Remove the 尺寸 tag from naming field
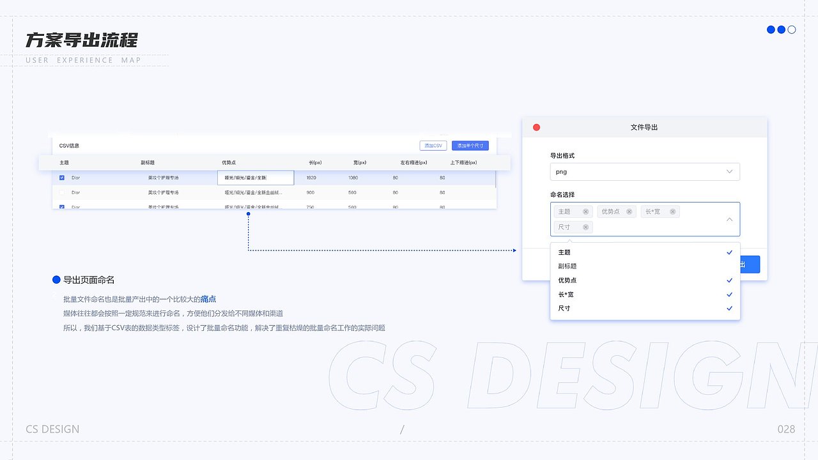 point(585,227)
